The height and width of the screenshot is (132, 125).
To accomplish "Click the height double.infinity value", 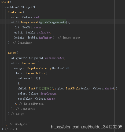I will (x=40, y=37).
